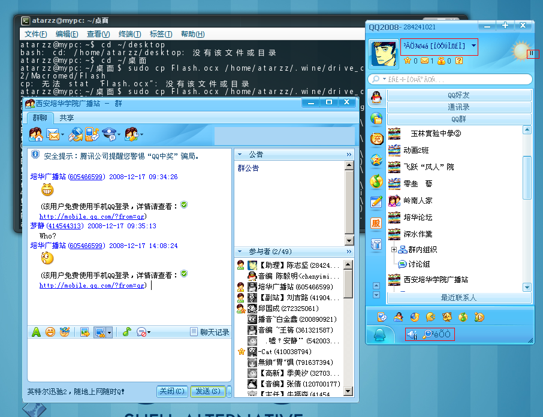Click the green music note icon in chat
The width and height of the screenshot is (543, 417).
point(126,332)
